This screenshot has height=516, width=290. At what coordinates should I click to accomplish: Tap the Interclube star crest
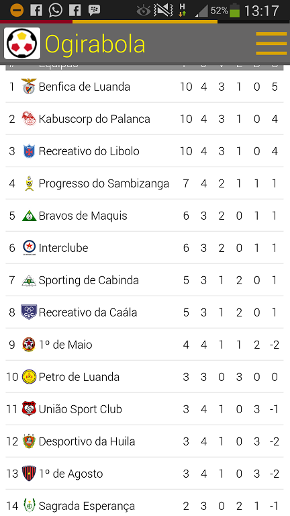29,247
